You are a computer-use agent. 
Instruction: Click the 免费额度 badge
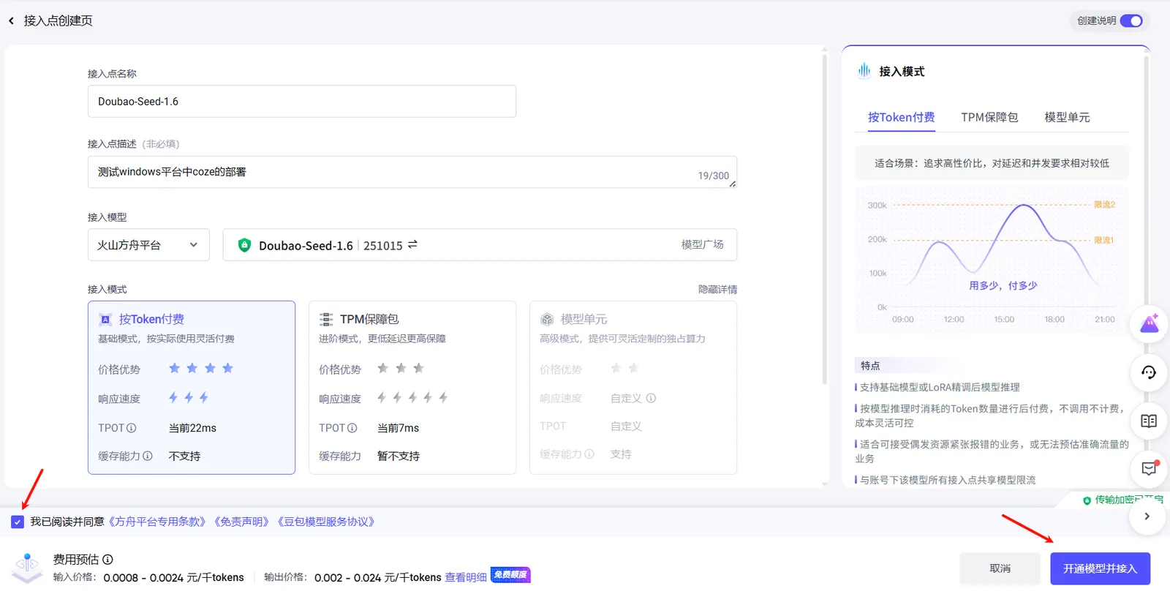pos(510,575)
